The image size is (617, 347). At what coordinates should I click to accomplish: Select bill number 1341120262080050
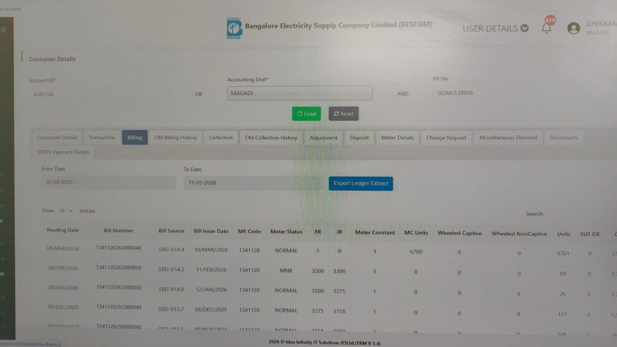118,267
